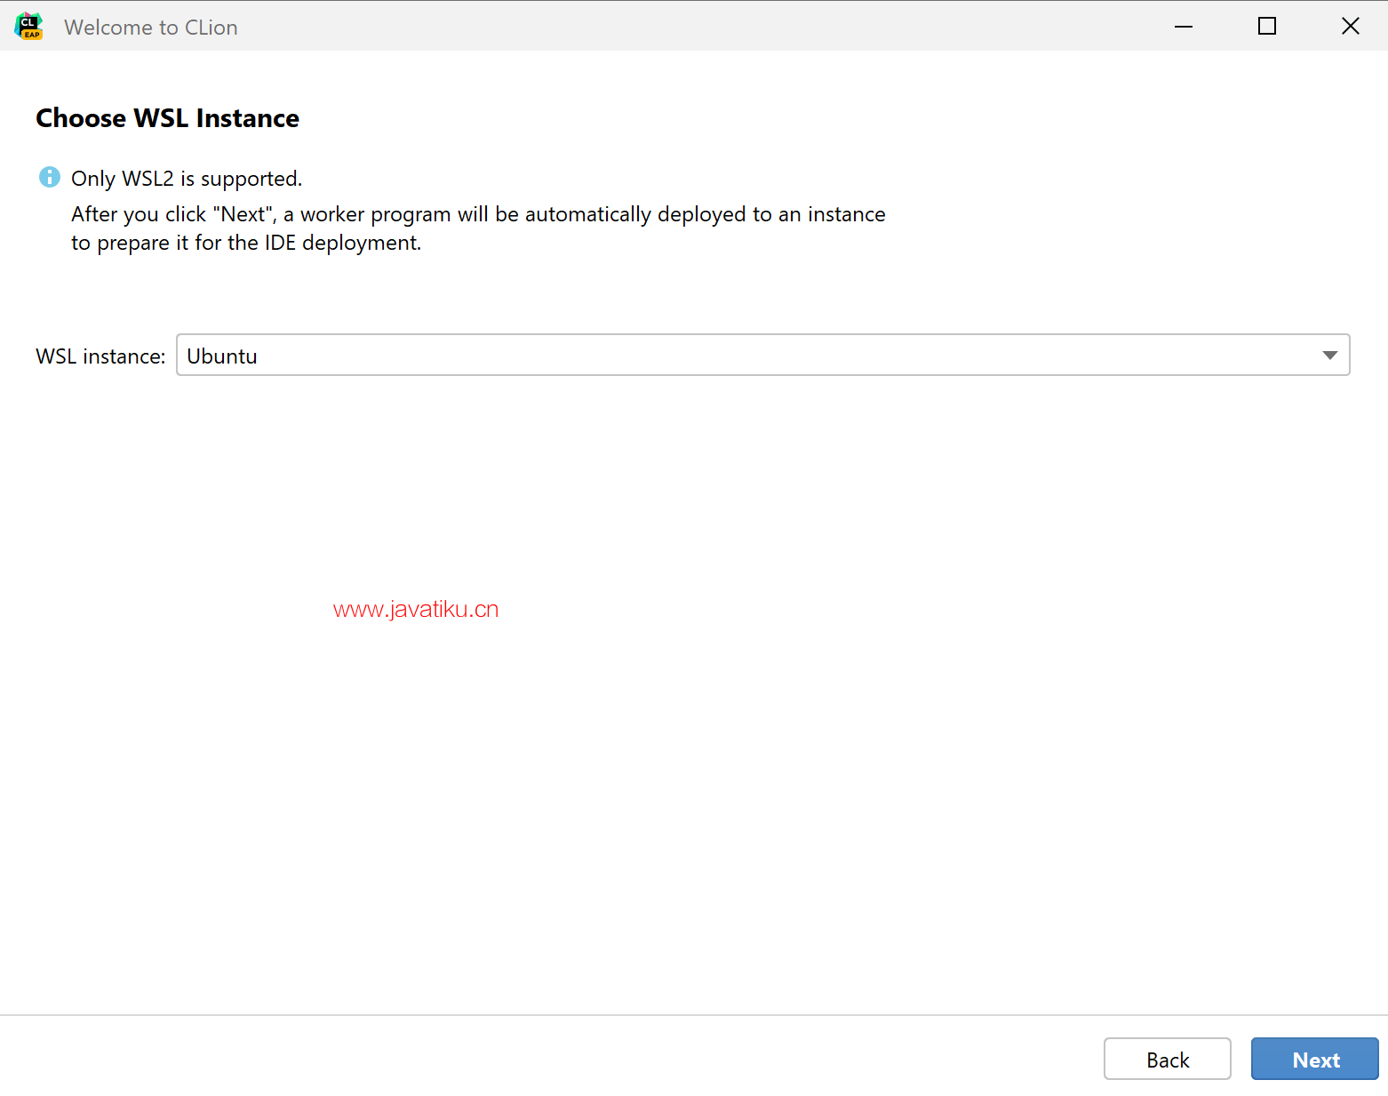Expand the WSL instance dropdown arrow
1388x1096 pixels.
pyautogui.click(x=1329, y=356)
